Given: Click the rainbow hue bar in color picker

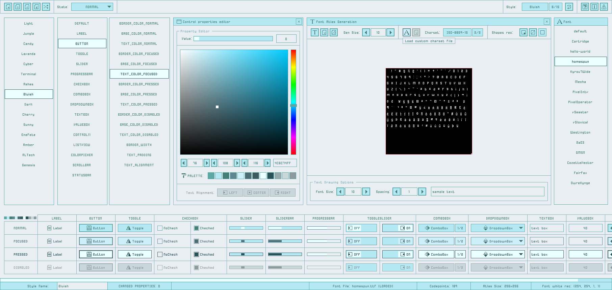Looking at the screenshot, I should point(294,84).
